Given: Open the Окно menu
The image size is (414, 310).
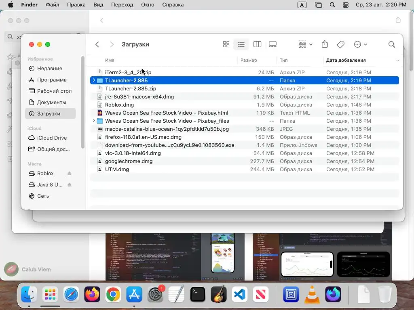Looking at the screenshot, I should [x=147, y=5].
